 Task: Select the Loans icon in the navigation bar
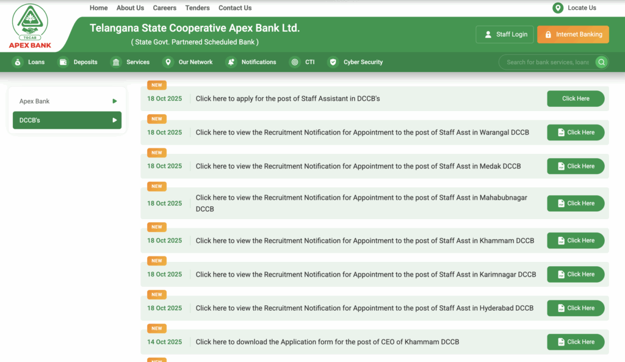[17, 62]
